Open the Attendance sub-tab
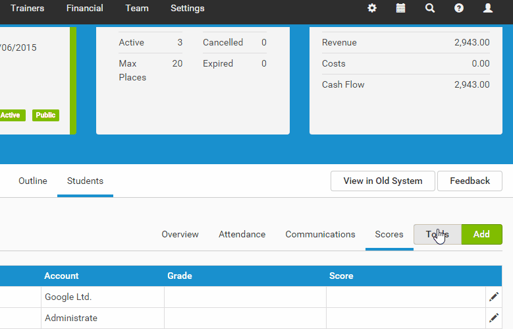 click(x=242, y=234)
